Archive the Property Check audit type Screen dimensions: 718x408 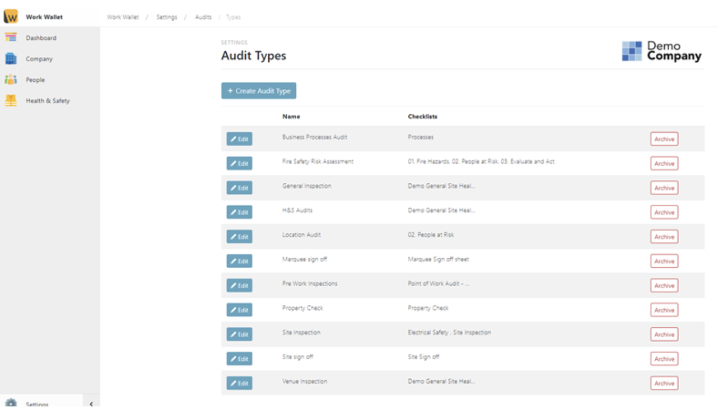[664, 310]
